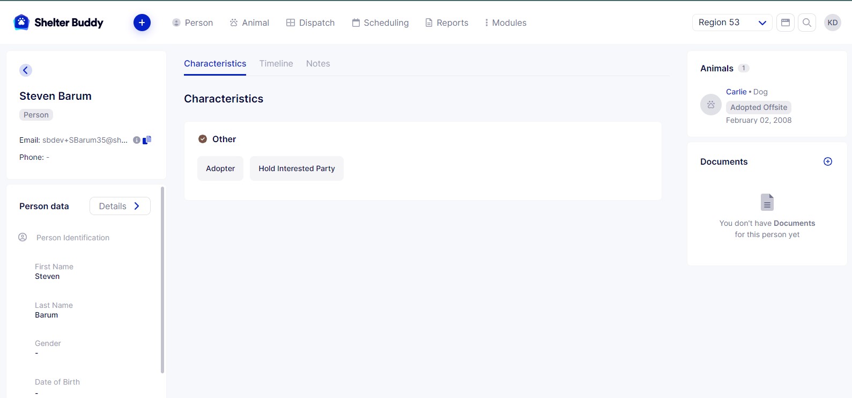
Task: Open the KD user avatar menu
Action: 833,23
